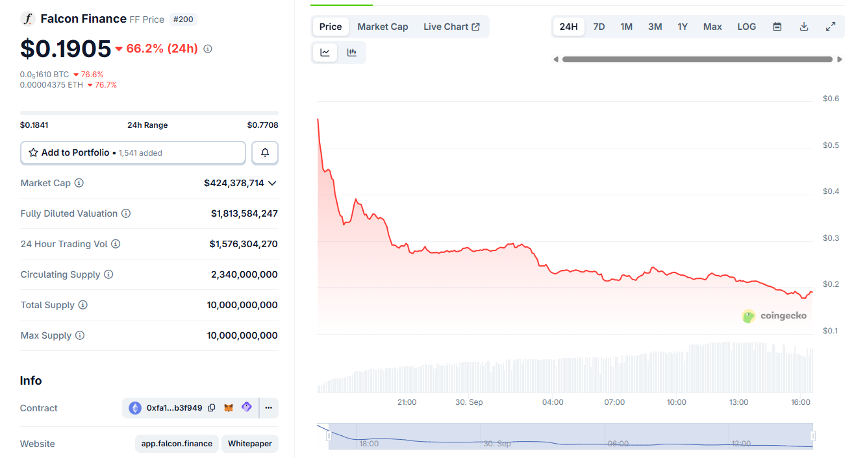Copy the contract address icon
This screenshot has width=867, height=458.
click(x=212, y=408)
